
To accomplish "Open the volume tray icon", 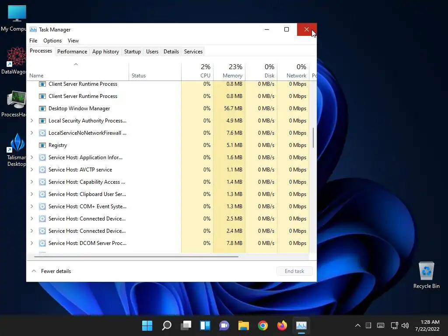I will click(x=405, y=325).
